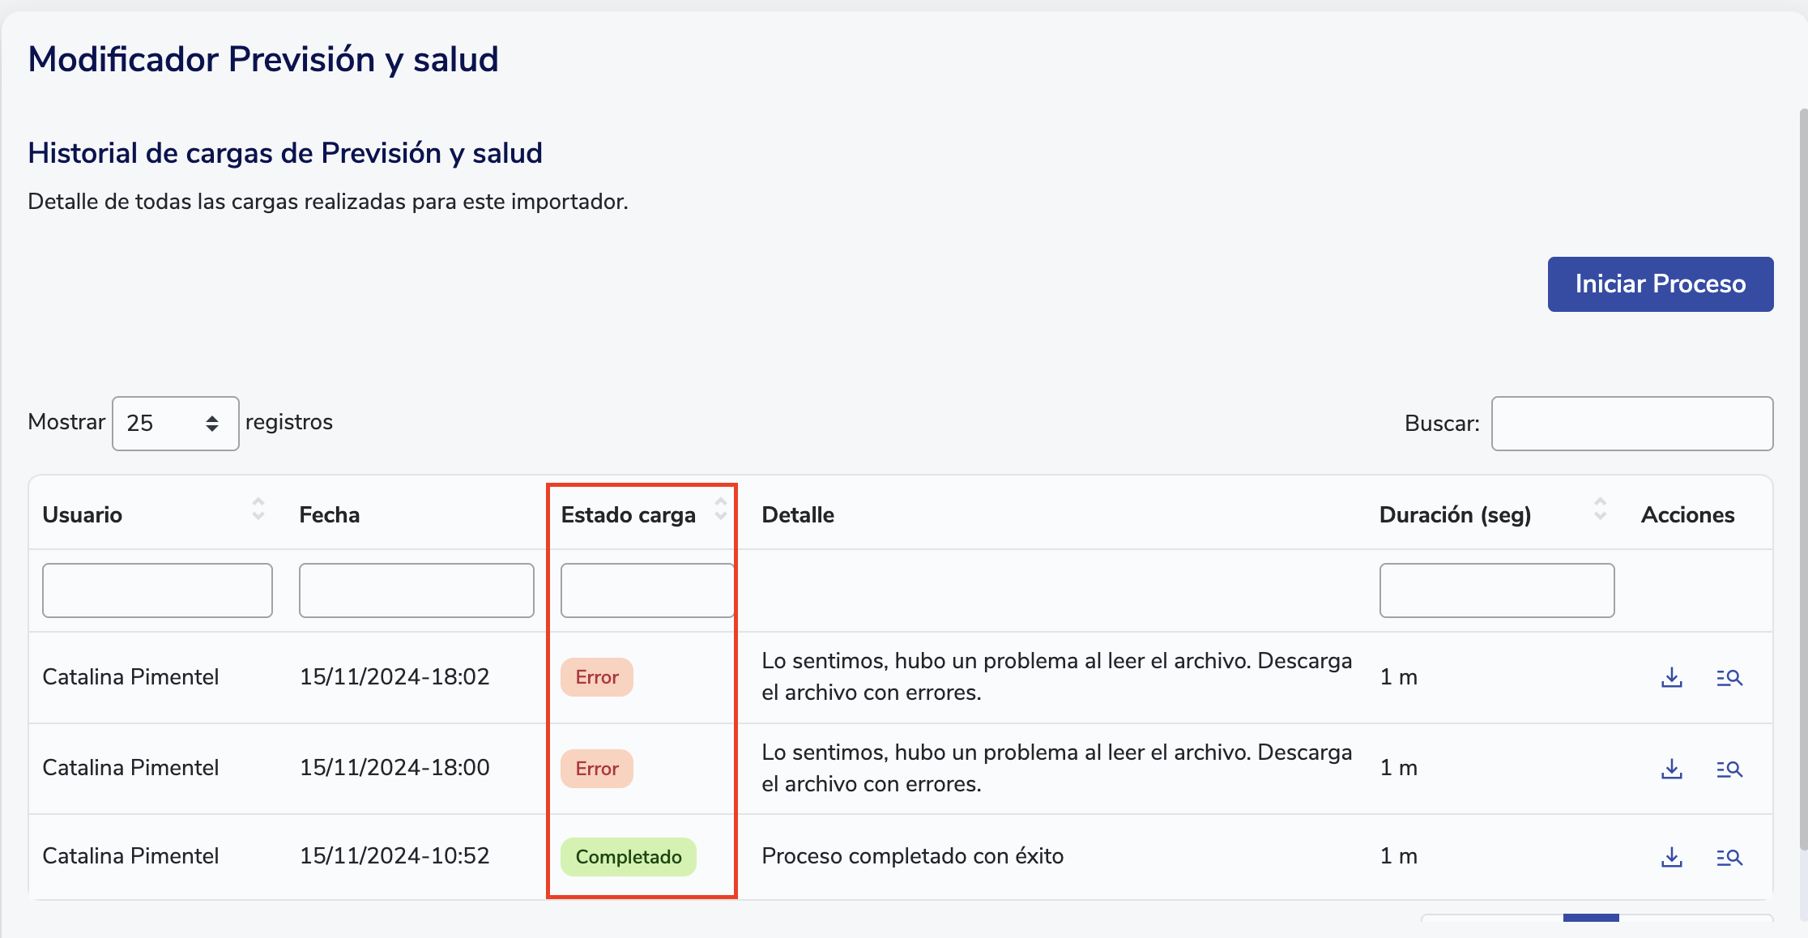
Task: Sort table by Usuario column
Action: 258,510
